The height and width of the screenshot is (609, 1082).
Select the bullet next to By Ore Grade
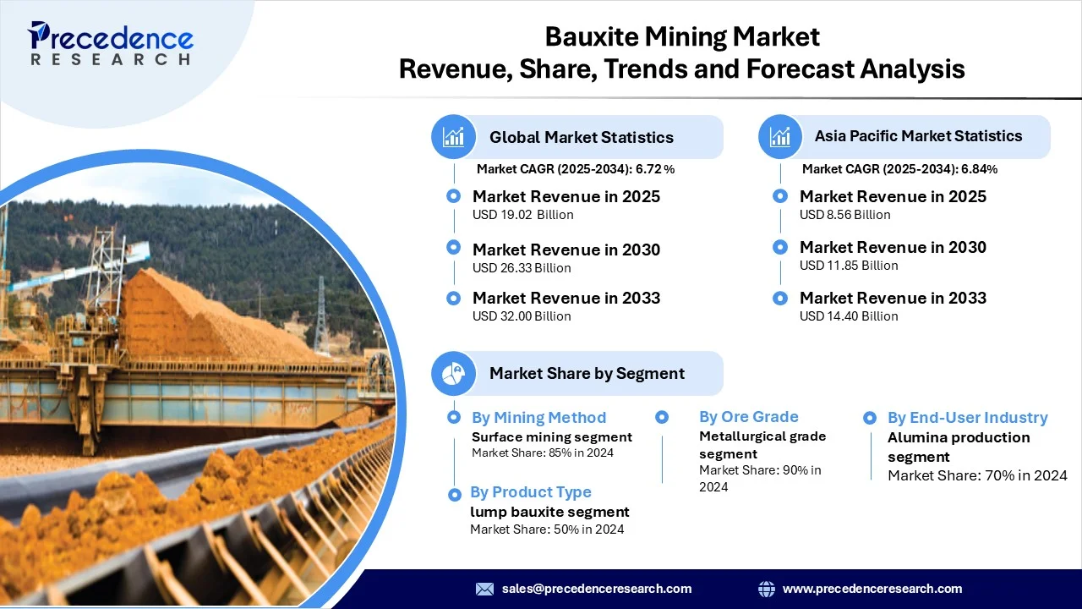[x=662, y=417]
